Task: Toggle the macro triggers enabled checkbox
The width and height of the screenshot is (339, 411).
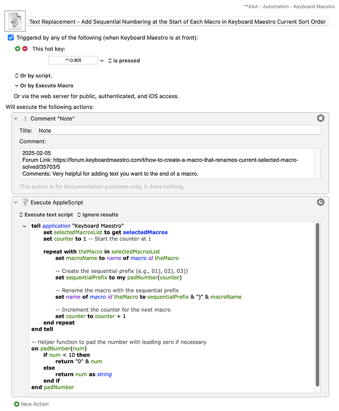Action: [x=11, y=37]
